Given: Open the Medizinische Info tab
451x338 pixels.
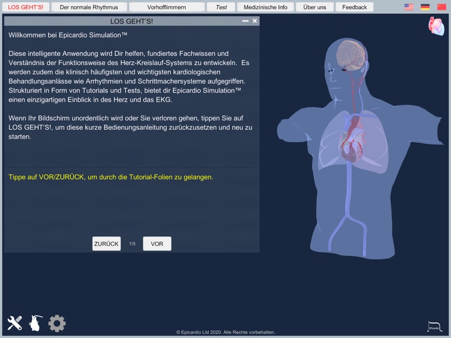Looking at the screenshot, I should [265, 7].
